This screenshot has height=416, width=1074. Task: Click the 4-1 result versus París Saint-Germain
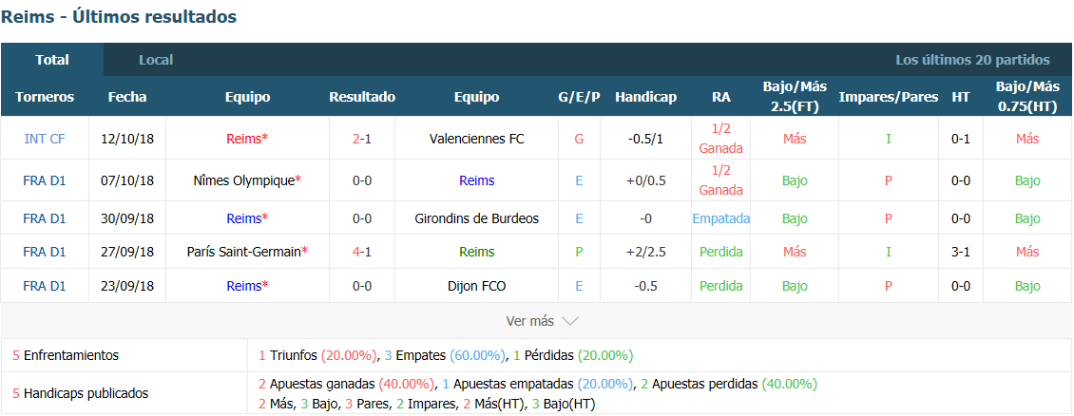(362, 252)
